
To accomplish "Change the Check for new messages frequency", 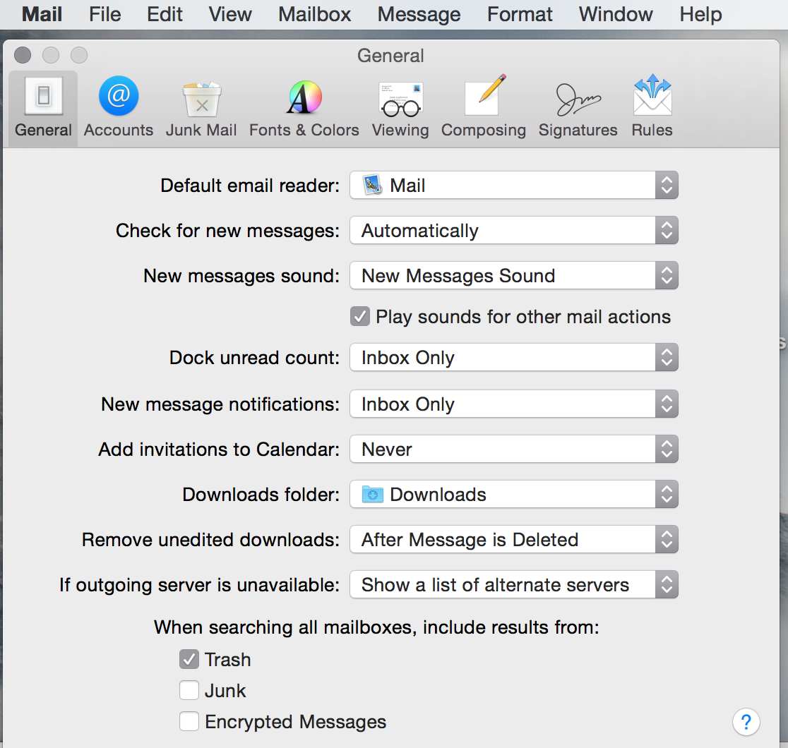I will 513,230.
